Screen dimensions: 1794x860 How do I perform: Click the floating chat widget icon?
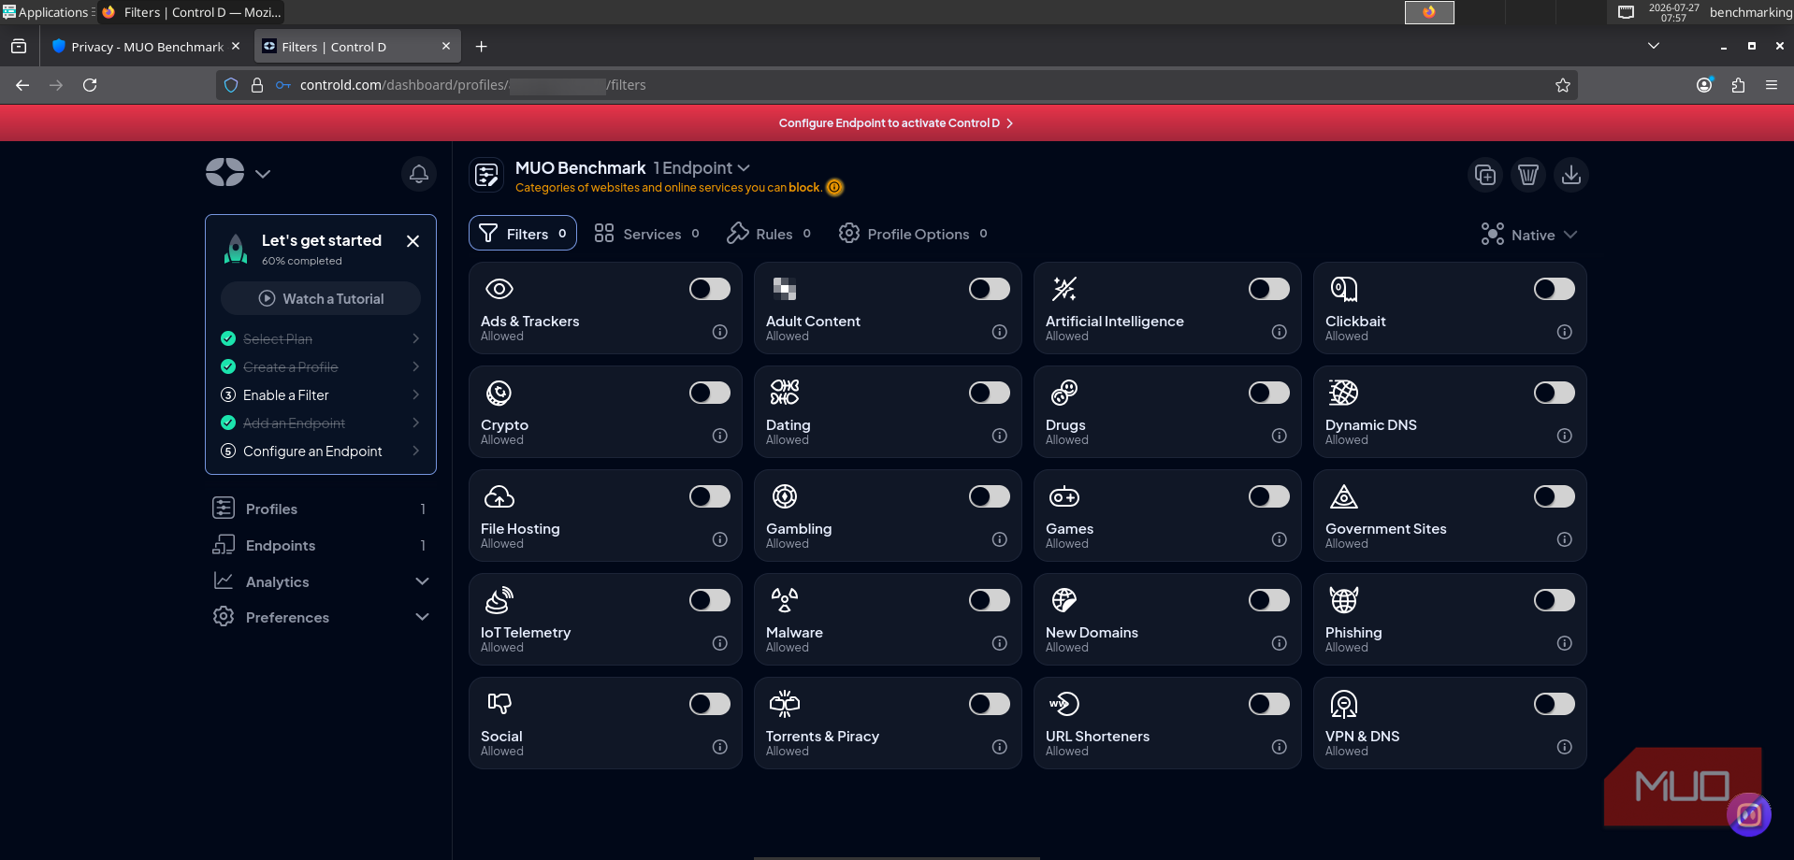pos(1749,815)
